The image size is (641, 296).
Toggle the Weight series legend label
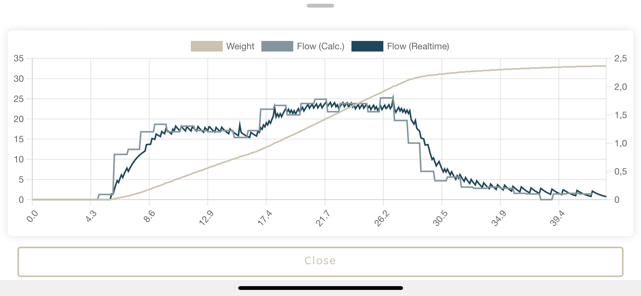[240, 46]
